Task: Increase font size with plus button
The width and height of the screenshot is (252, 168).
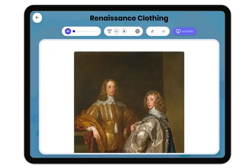Action: point(124,31)
